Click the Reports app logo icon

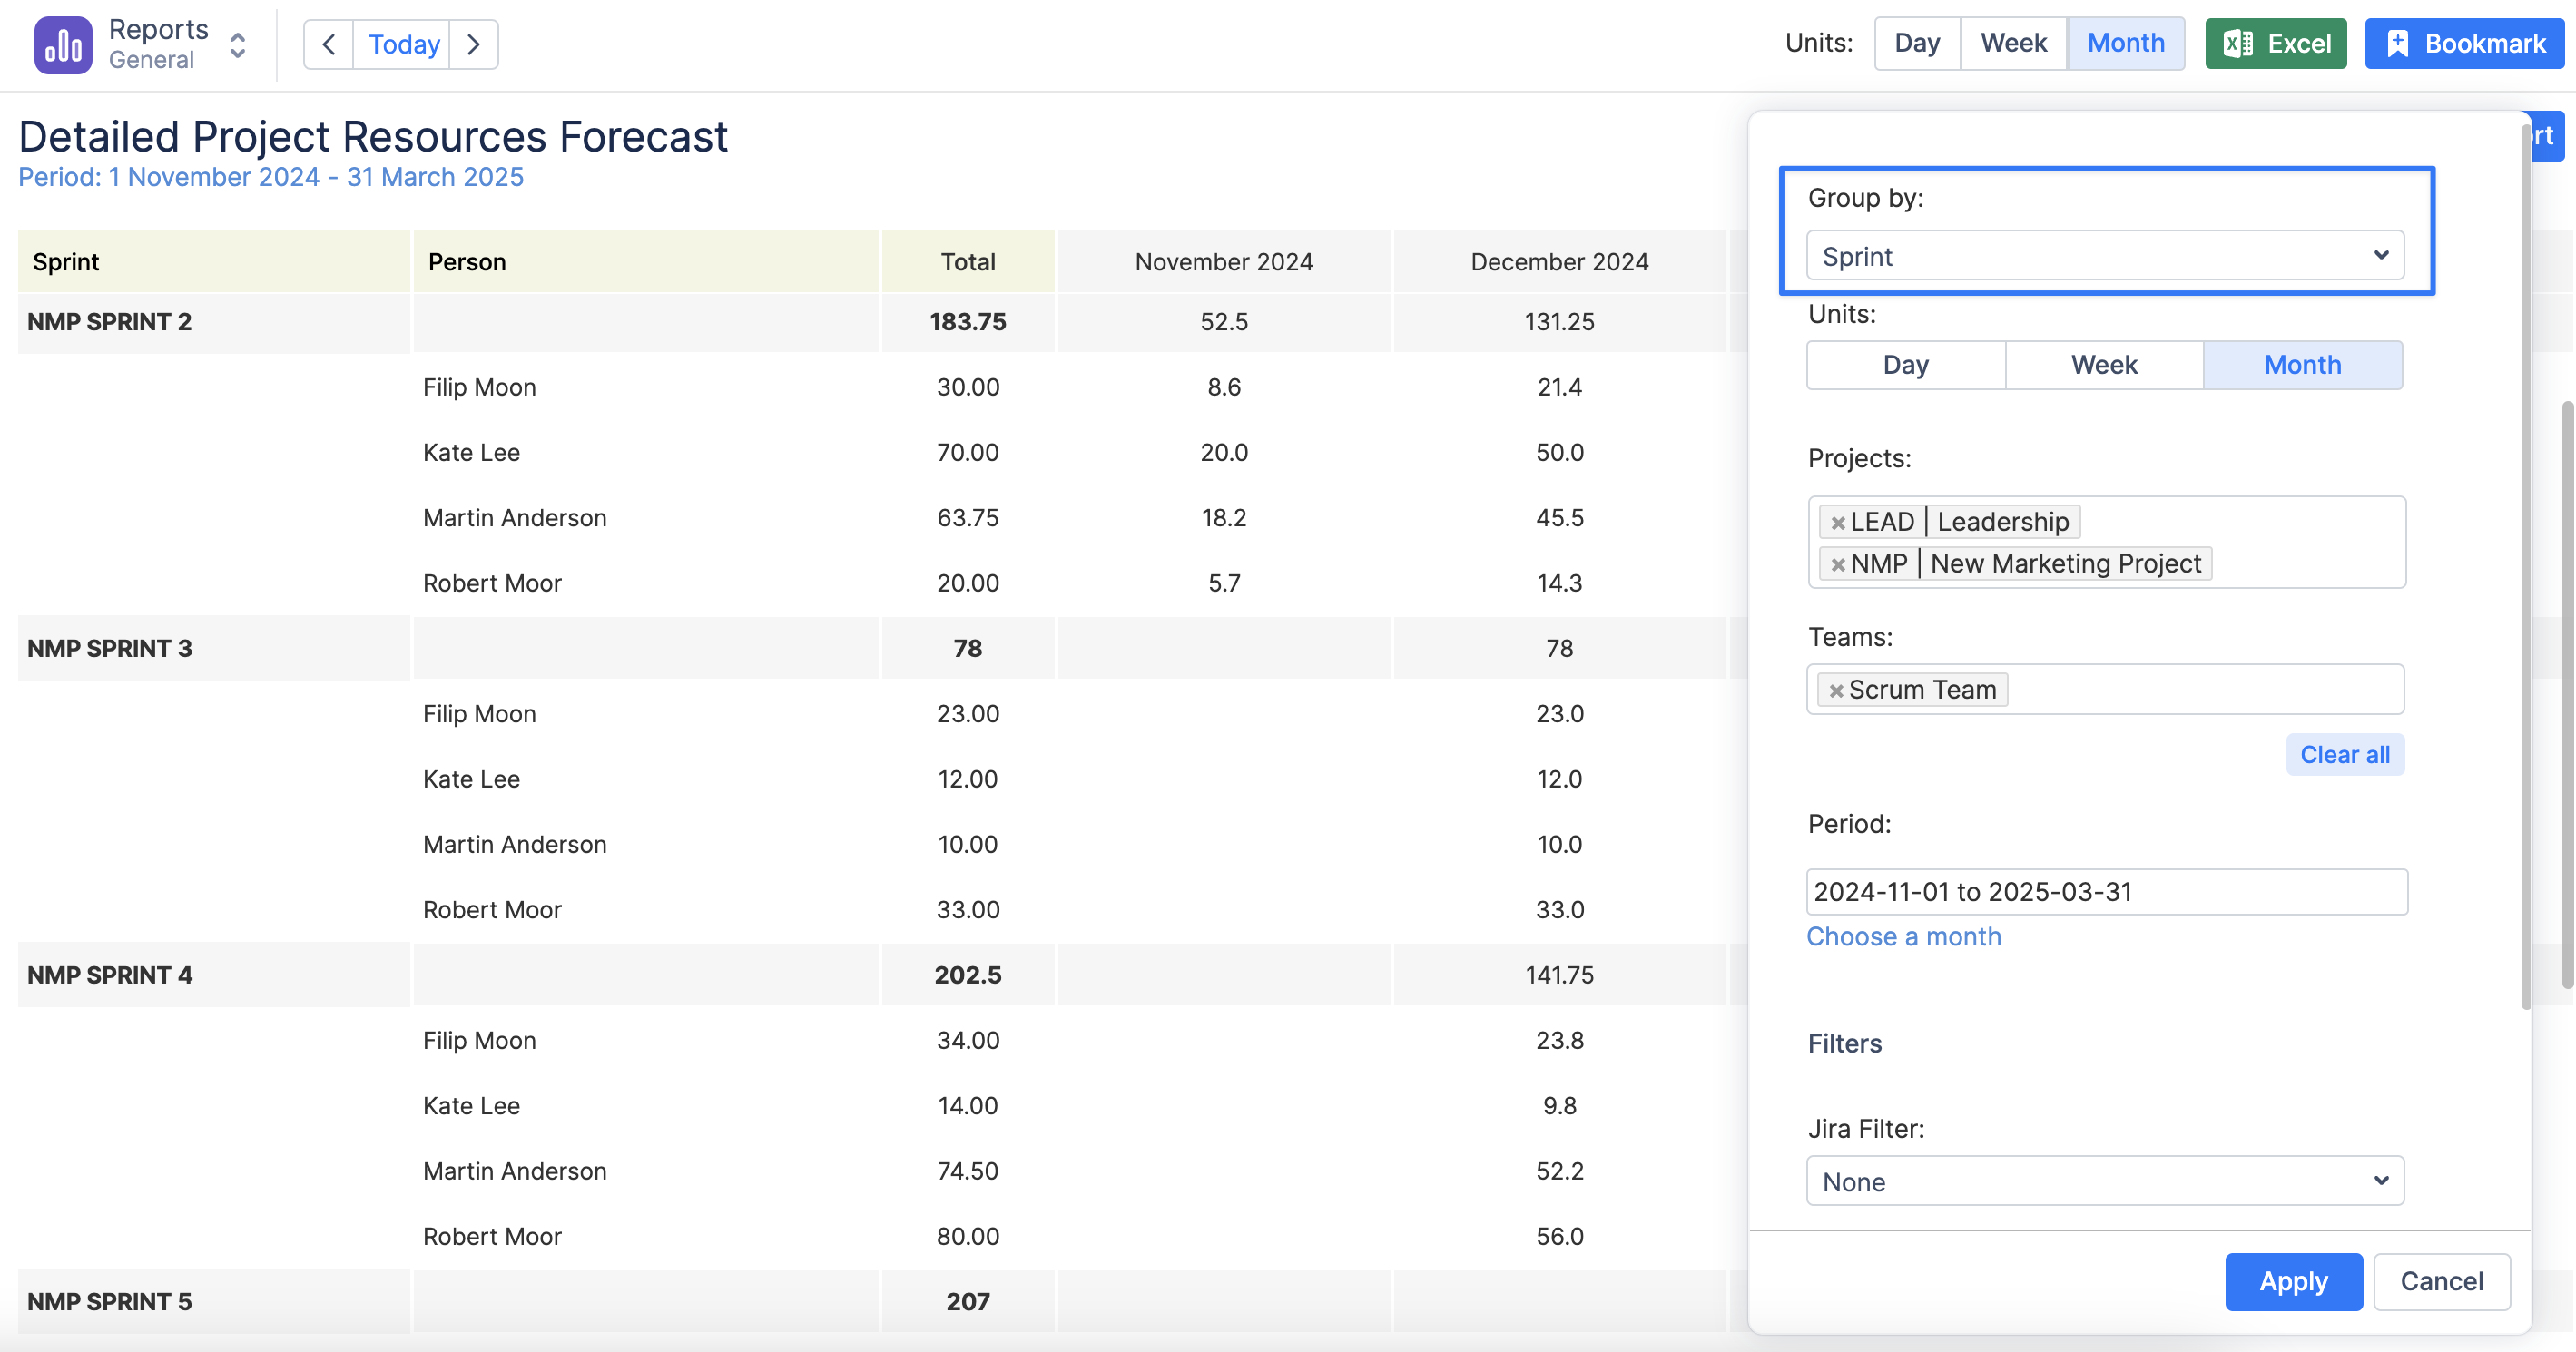(63, 45)
